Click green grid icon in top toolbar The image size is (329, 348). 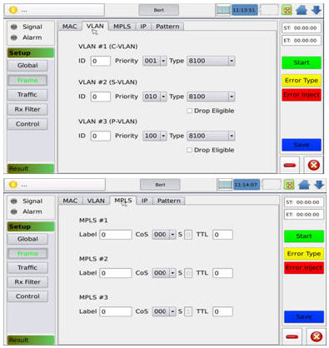[287, 10]
